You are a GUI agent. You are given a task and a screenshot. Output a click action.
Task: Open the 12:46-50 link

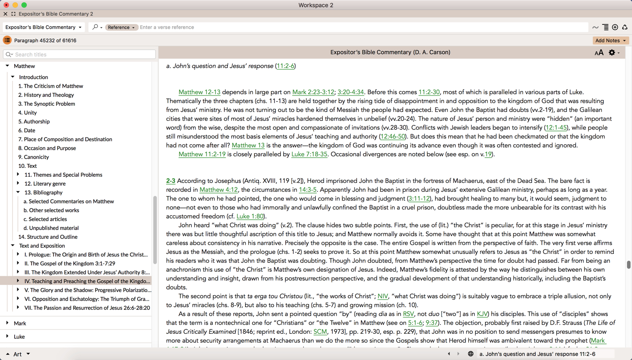[x=393, y=137]
